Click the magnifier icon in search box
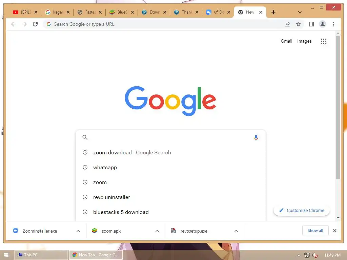The height and width of the screenshot is (260, 347). 85,137
